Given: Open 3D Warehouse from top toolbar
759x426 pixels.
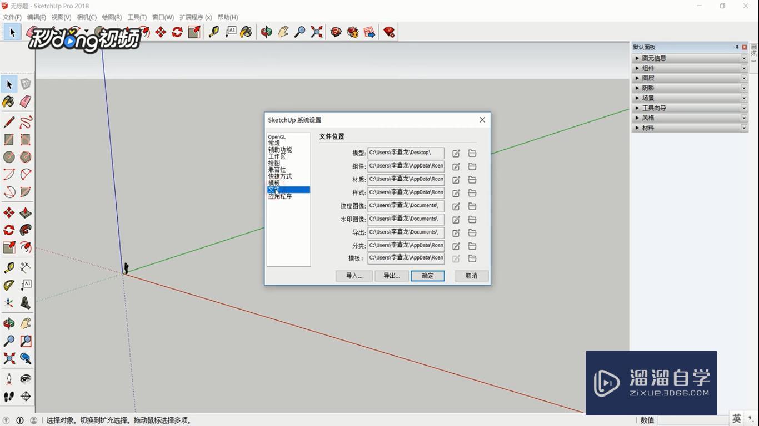Looking at the screenshot, I should [336, 32].
